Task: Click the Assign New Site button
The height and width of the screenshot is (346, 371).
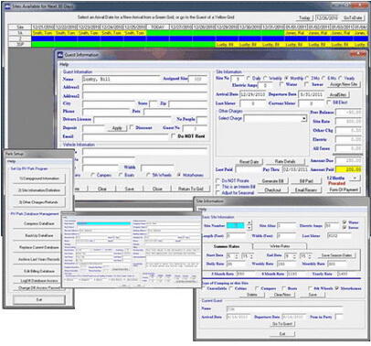Action: coord(344,84)
